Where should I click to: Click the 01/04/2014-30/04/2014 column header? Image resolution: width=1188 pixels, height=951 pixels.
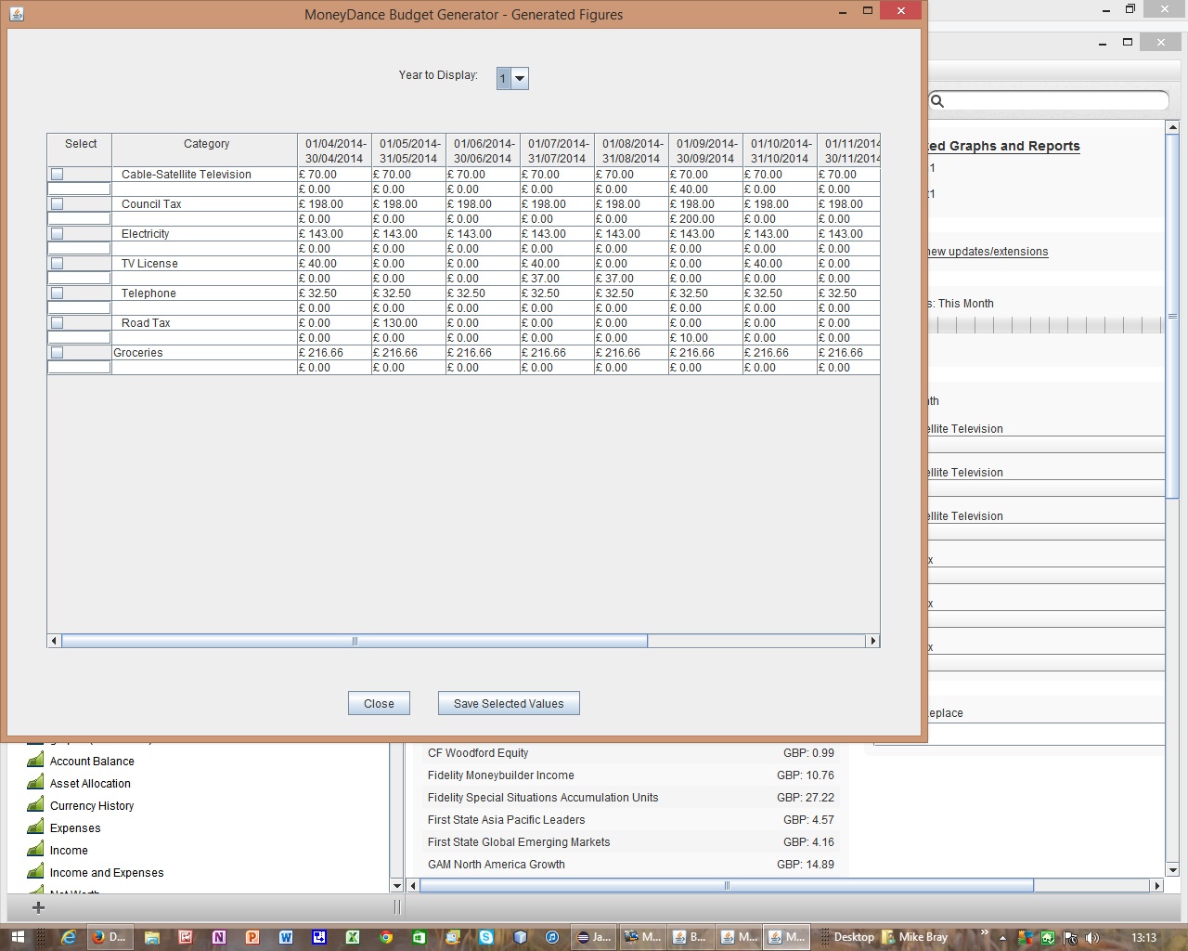335,150
